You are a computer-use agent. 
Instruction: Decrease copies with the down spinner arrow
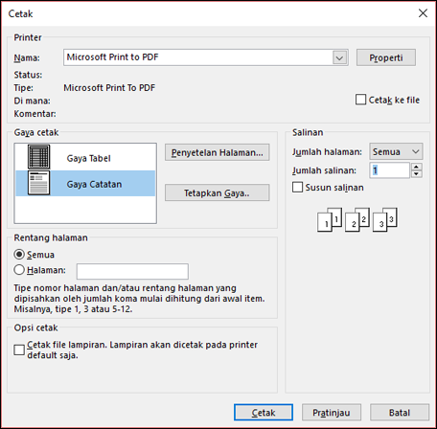[x=416, y=174]
